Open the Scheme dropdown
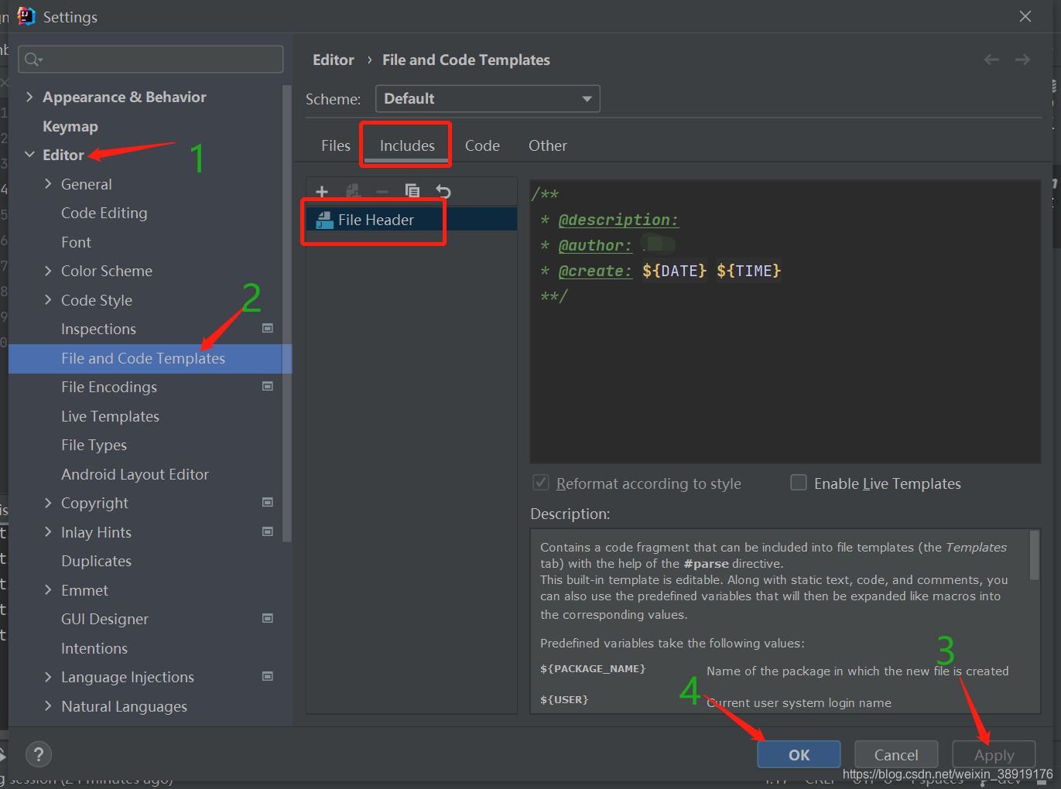The image size is (1061, 789). pos(488,98)
